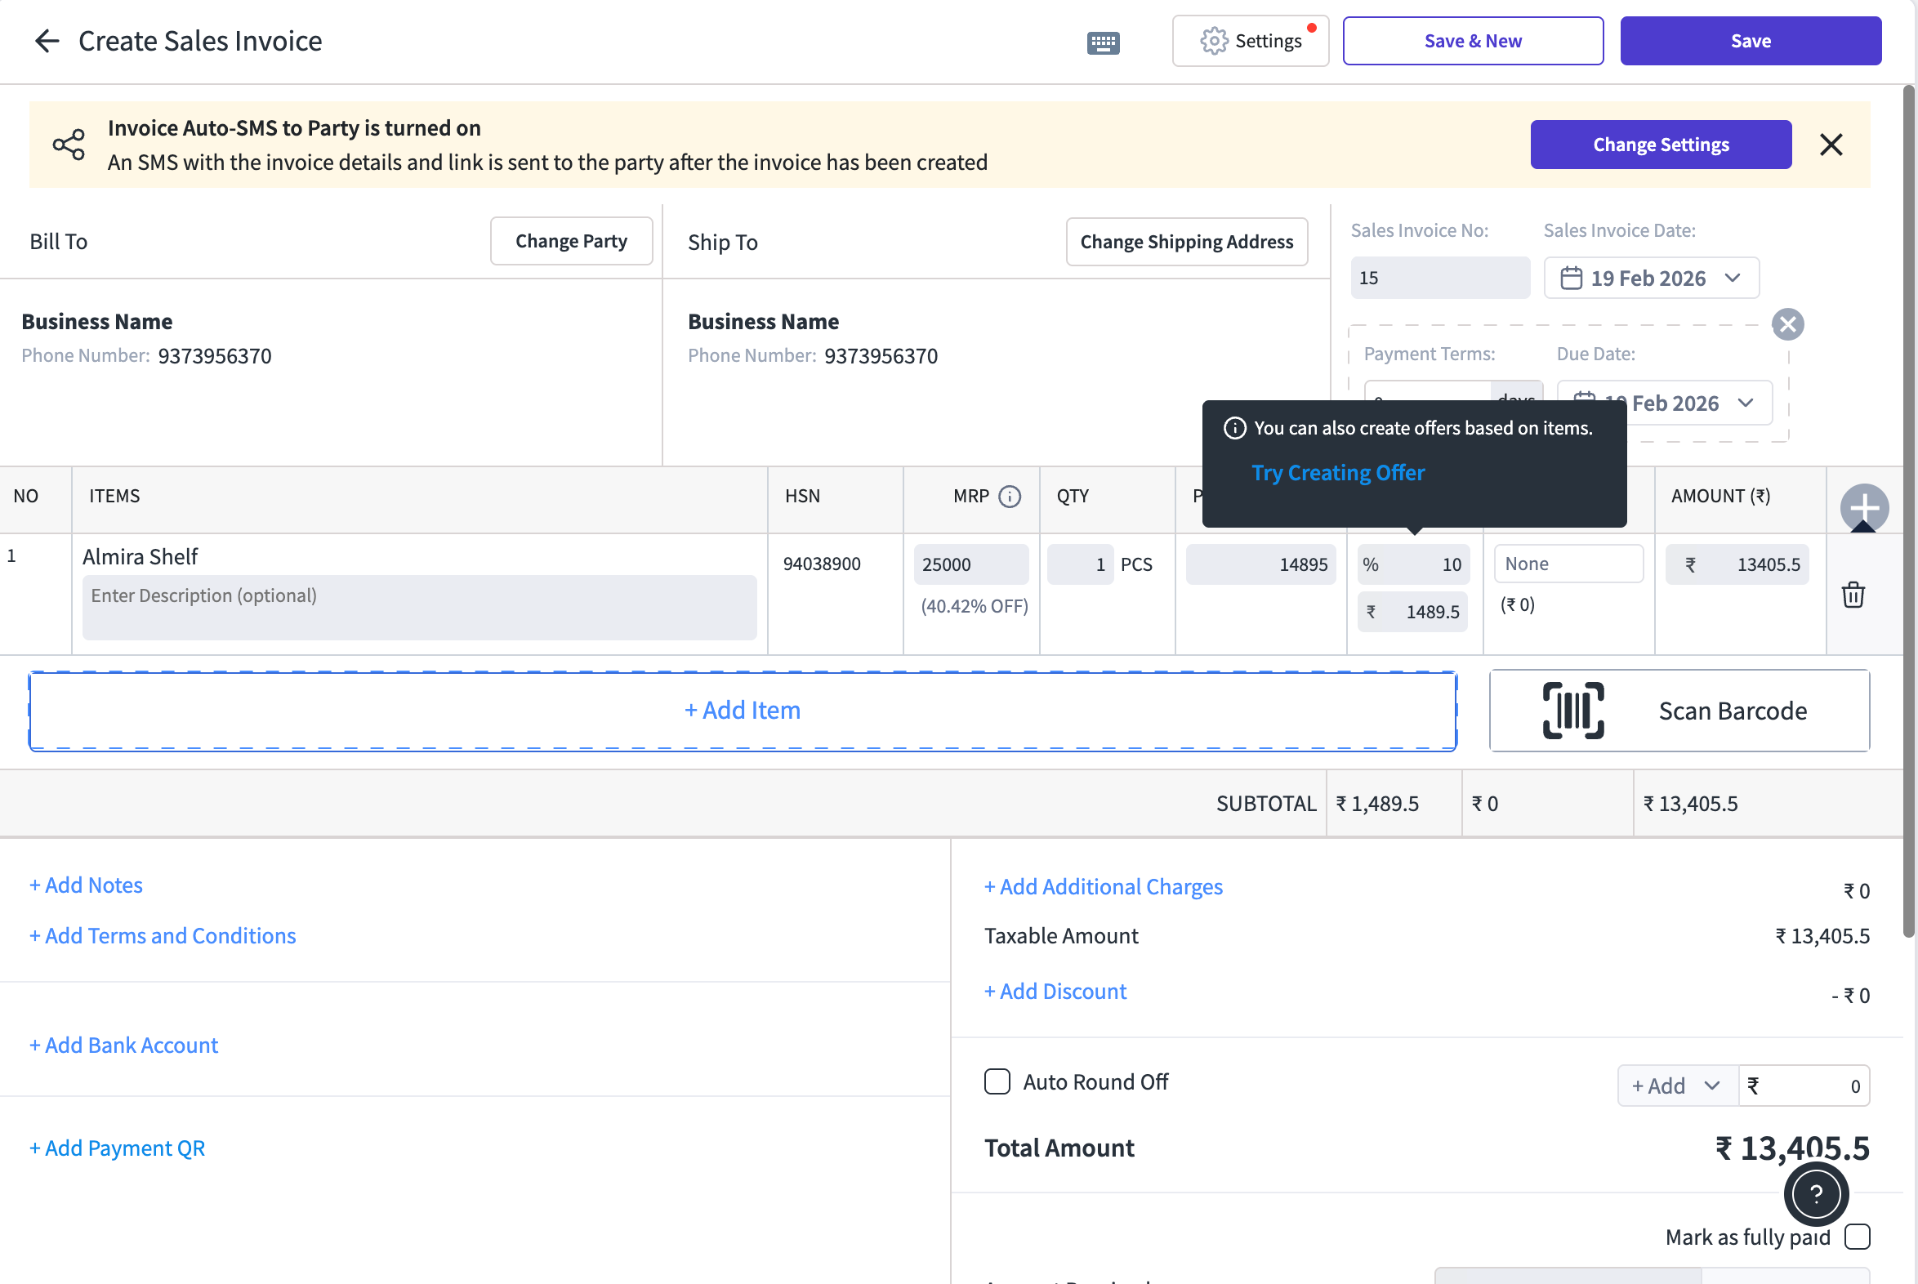The width and height of the screenshot is (1918, 1284).
Task: Edit the round off amount field
Action: click(1804, 1086)
